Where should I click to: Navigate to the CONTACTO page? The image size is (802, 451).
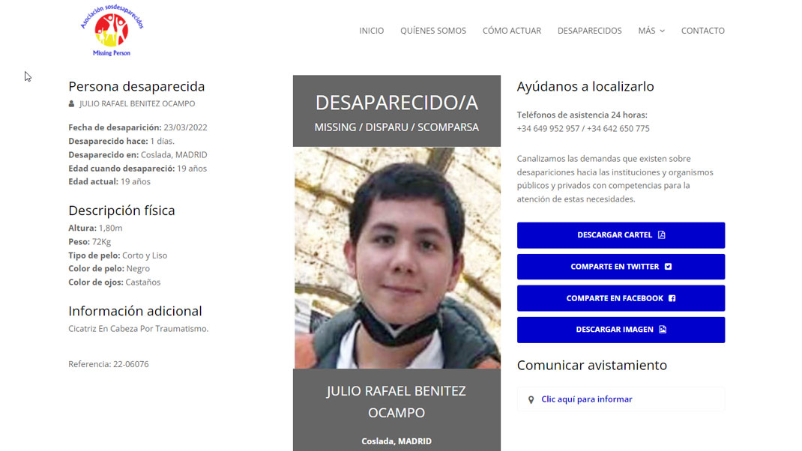[703, 31]
